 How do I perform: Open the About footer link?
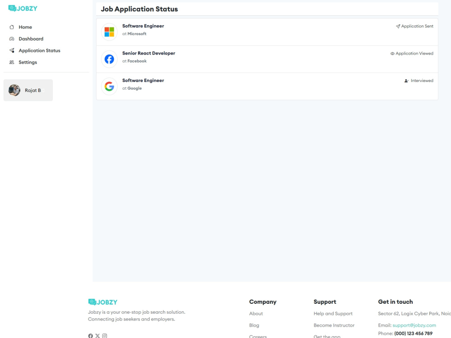coord(256,314)
